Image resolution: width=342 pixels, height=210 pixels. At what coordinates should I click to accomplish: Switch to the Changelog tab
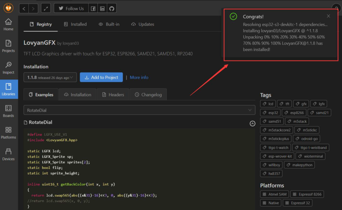[x=148, y=95]
